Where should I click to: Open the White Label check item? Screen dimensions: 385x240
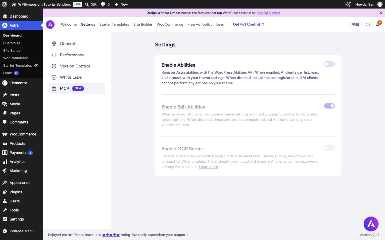click(x=77, y=77)
